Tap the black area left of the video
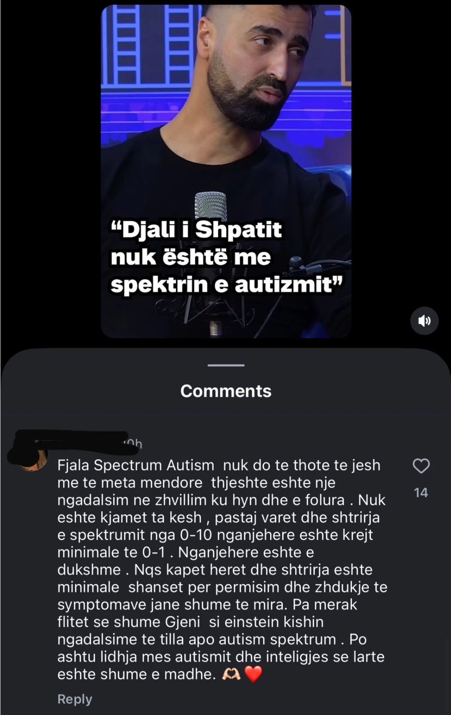 tap(50, 171)
